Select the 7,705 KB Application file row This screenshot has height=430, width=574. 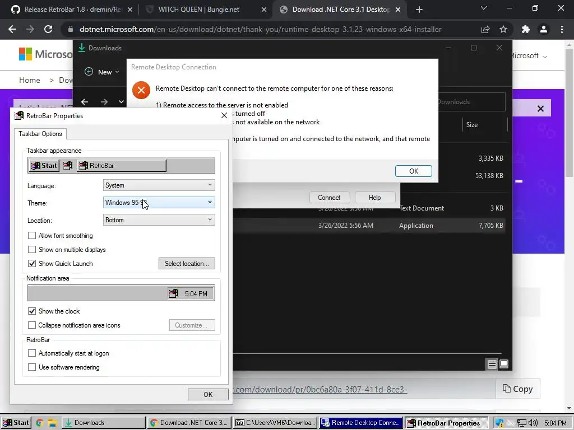370,226
